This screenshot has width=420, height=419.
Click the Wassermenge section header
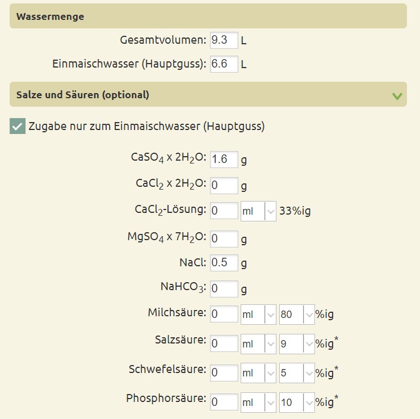pos(208,16)
